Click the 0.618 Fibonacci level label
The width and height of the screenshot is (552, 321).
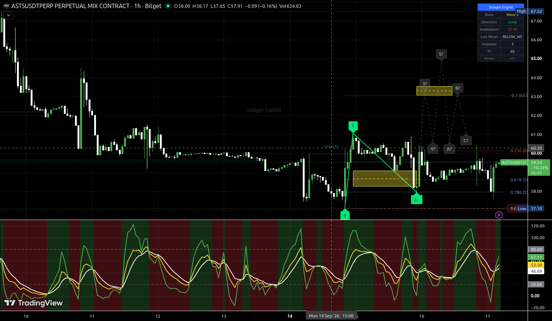click(519, 180)
